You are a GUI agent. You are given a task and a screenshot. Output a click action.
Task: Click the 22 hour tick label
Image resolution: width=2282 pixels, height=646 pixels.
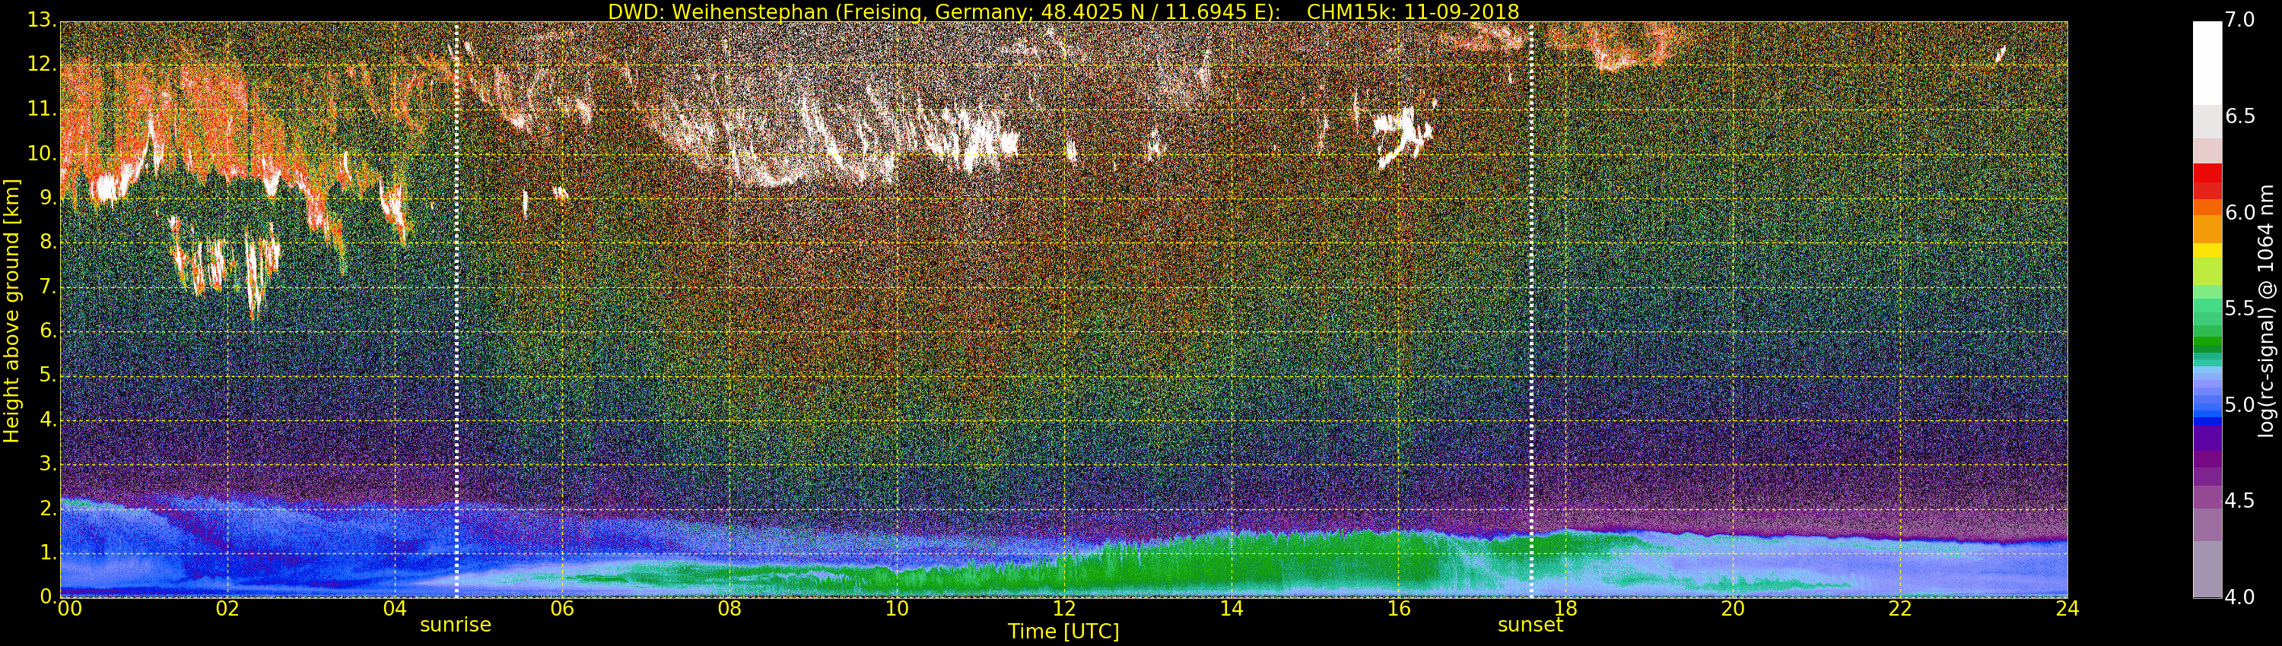click(x=1900, y=609)
